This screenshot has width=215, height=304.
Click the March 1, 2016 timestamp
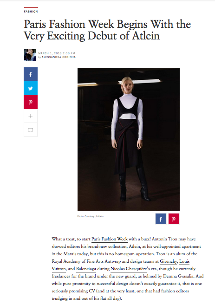coord(57,53)
